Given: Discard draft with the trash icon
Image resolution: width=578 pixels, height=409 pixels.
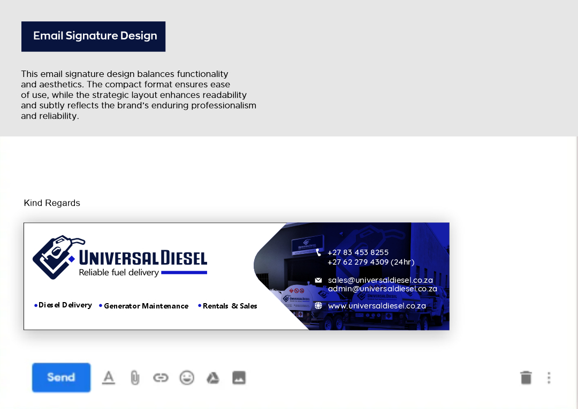Looking at the screenshot, I should [526, 378].
